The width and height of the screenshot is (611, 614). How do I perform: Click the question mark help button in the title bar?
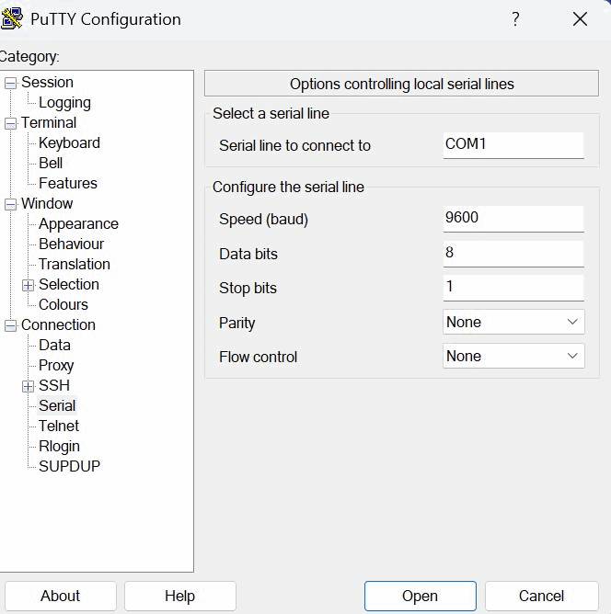516,18
